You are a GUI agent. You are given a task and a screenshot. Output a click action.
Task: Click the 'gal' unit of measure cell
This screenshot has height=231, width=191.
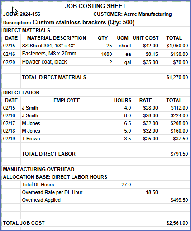(123, 62)
